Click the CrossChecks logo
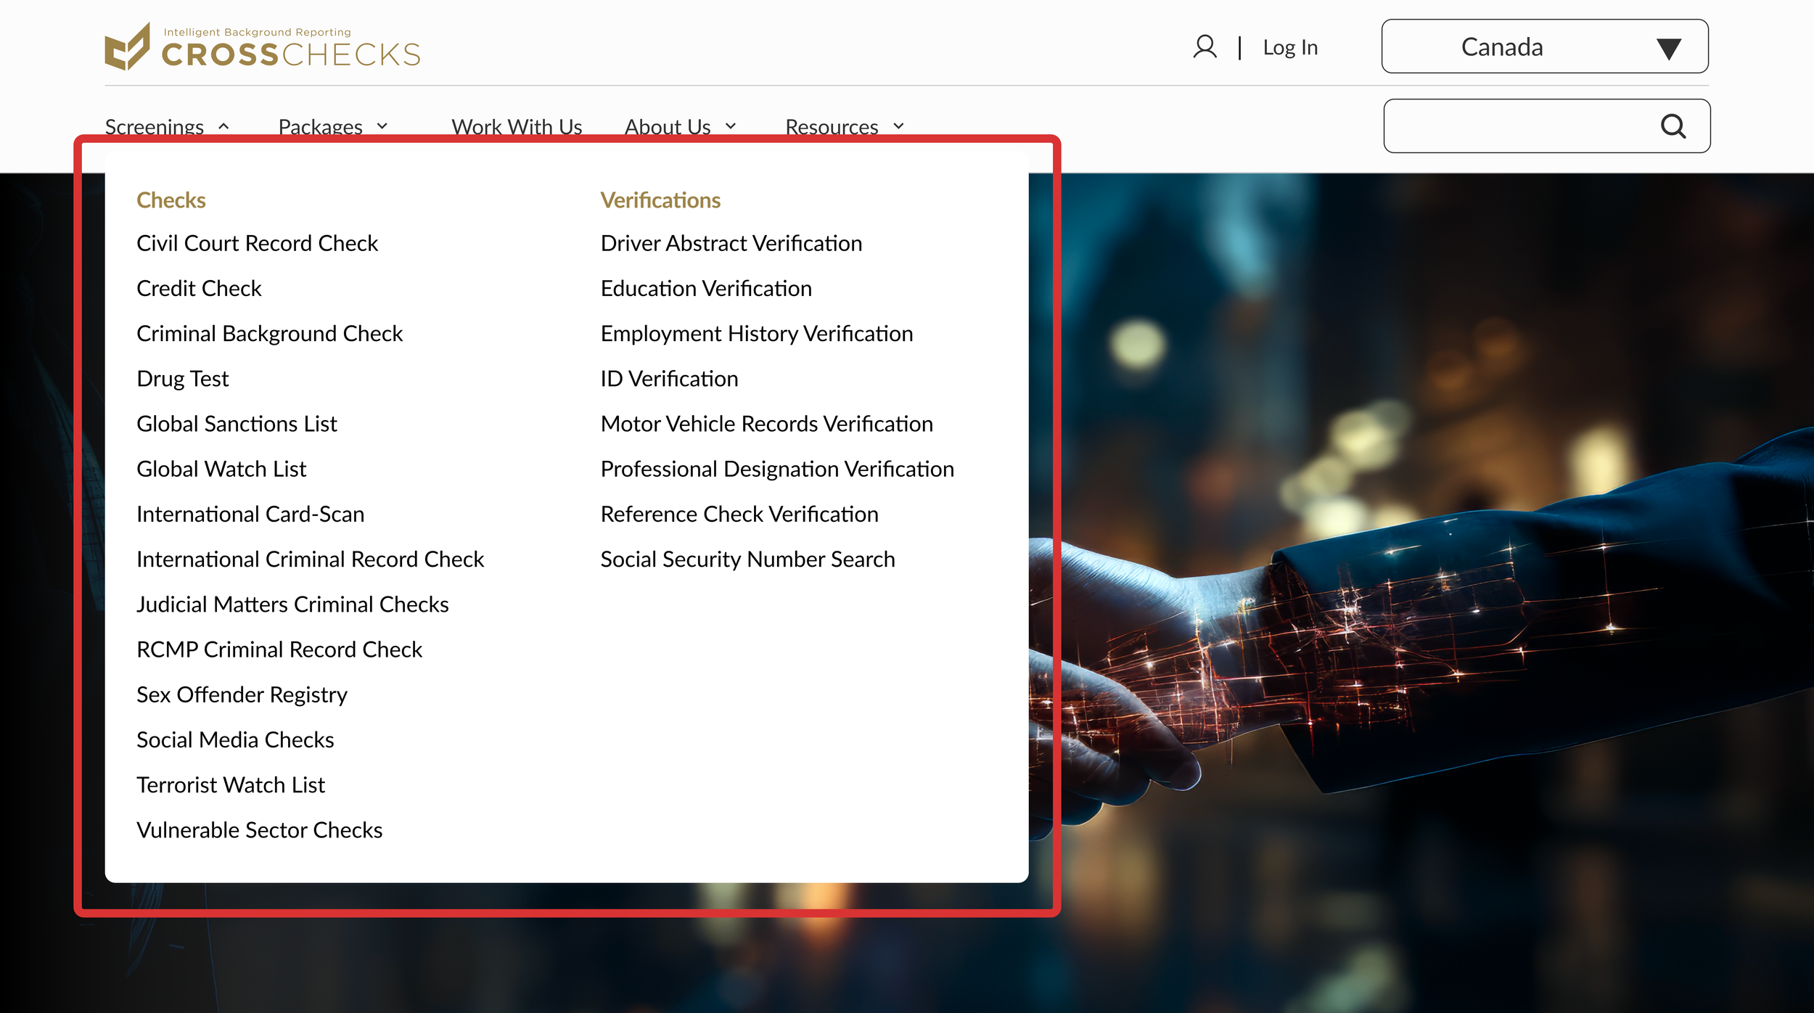This screenshot has height=1013, width=1814. 262,47
